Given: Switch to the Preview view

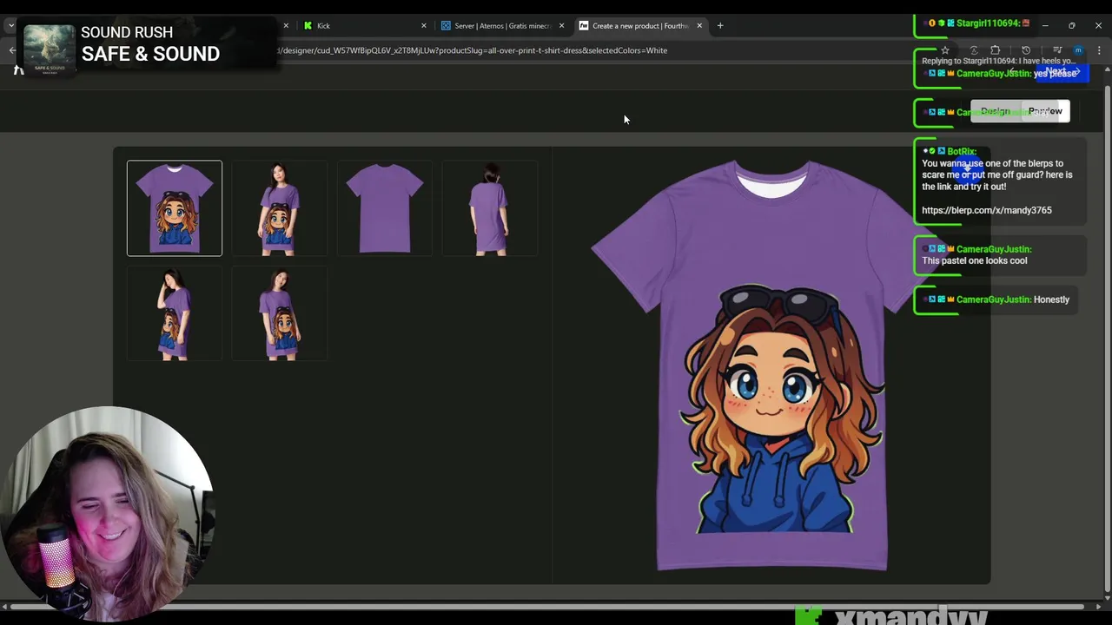Looking at the screenshot, I should click(x=1045, y=111).
